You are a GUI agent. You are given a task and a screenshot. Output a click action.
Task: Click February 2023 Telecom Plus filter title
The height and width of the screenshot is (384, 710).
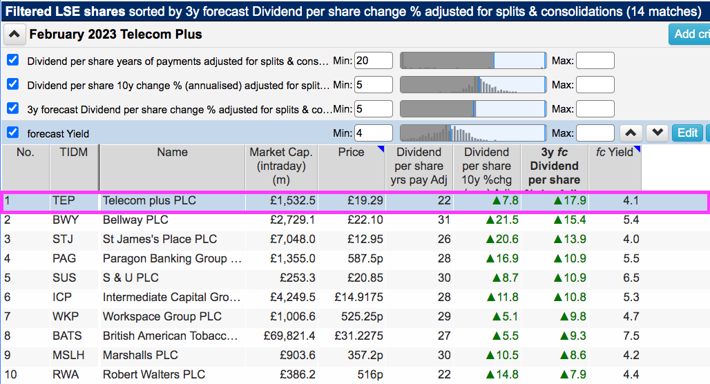pos(115,35)
